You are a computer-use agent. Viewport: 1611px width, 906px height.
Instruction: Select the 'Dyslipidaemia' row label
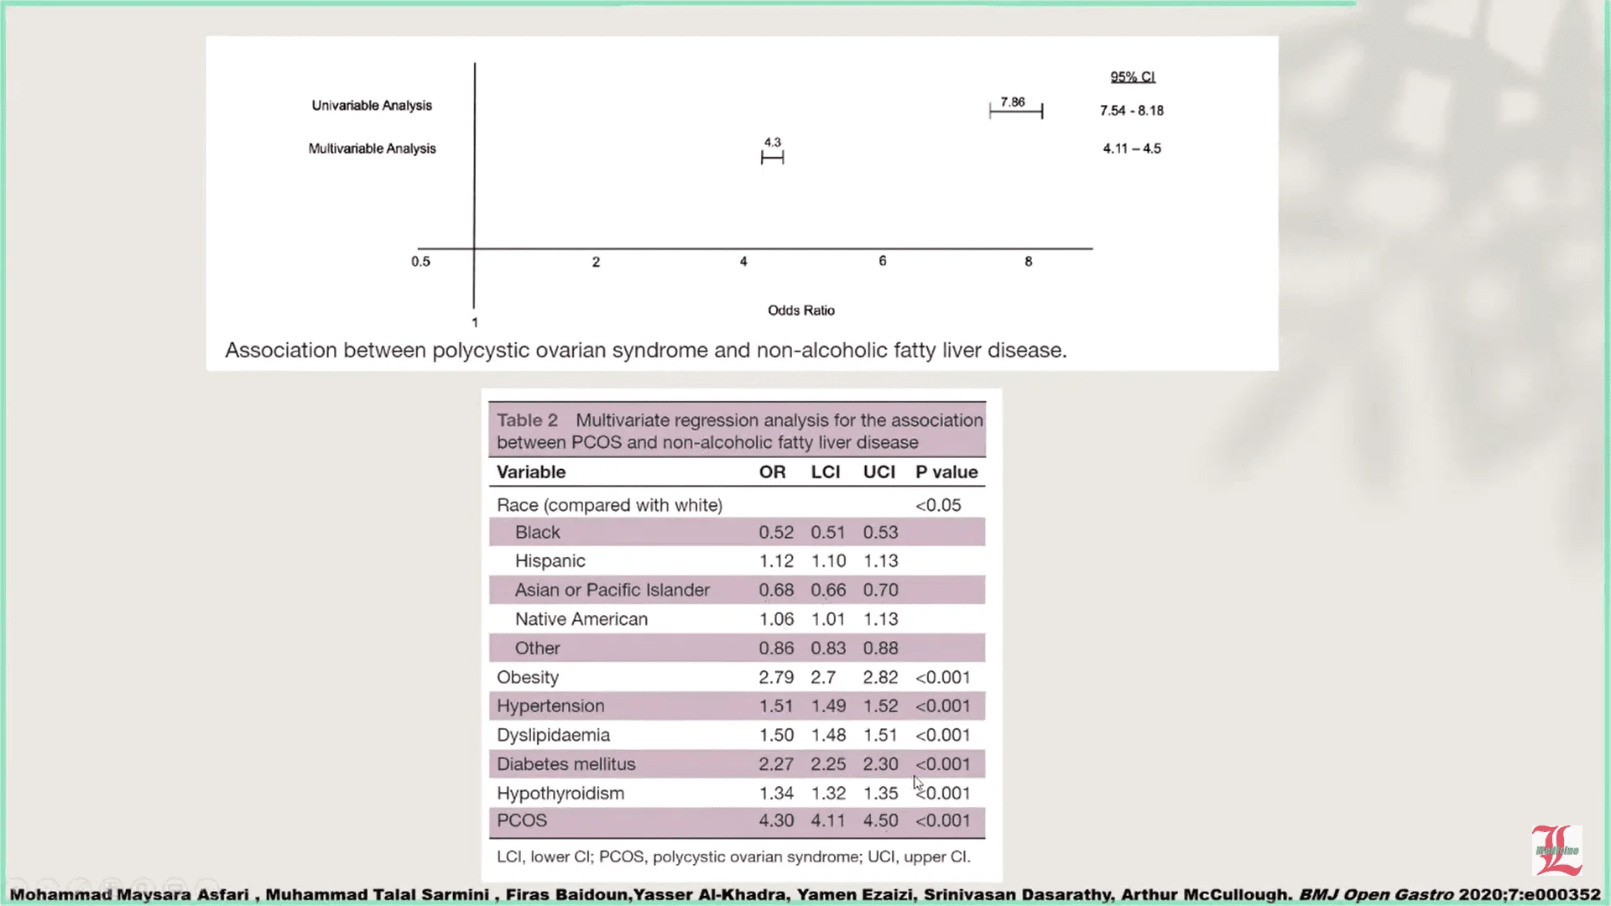click(x=553, y=735)
